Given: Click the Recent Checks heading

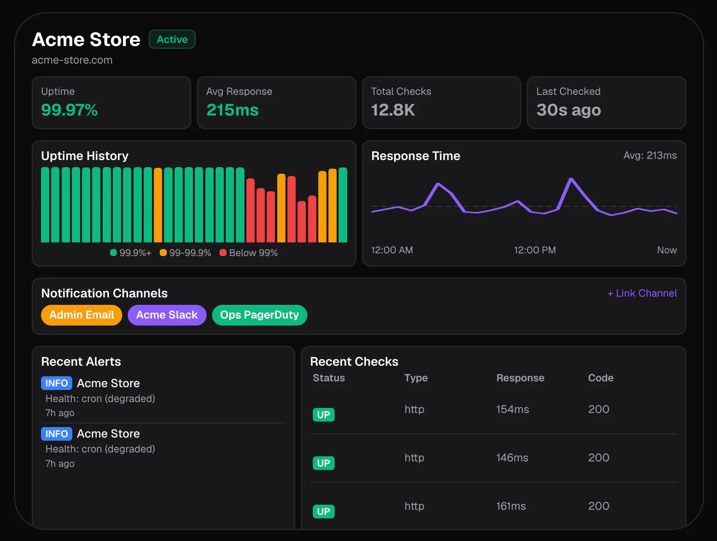Looking at the screenshot, I should [354, 361].
